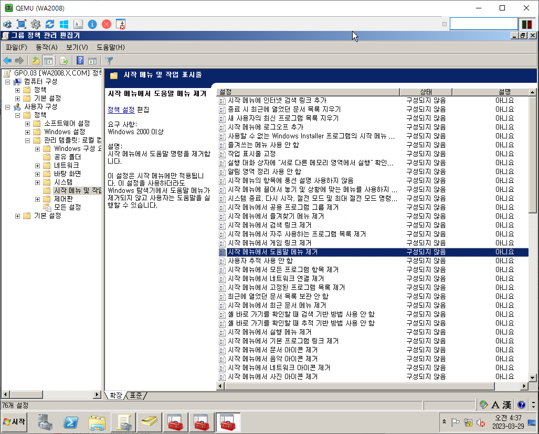Click the settings list vertical scrollbar down arrow
This screenshot has height=434, width=539.
click(x=533, y=378)
